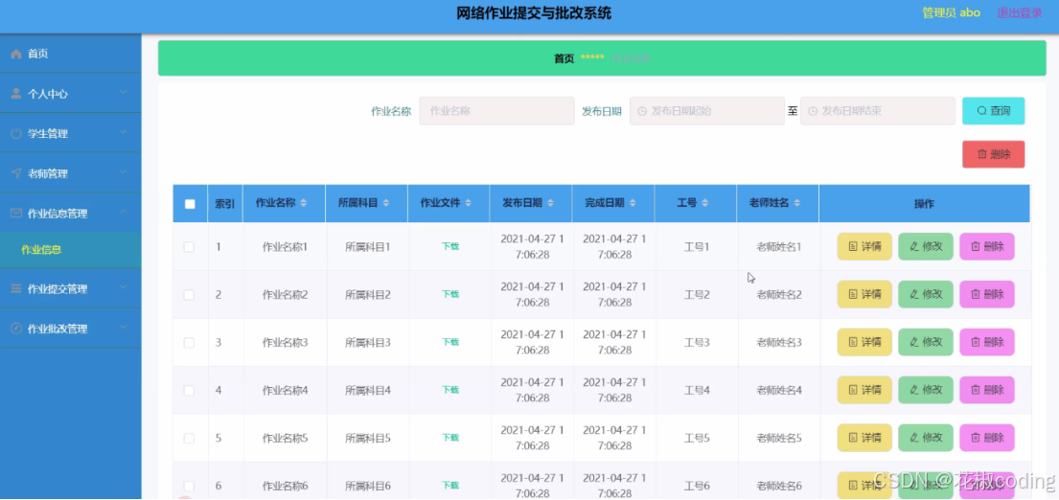Expand the 学生管理 menu chevron
The image size is (1059, 500).
124,131
